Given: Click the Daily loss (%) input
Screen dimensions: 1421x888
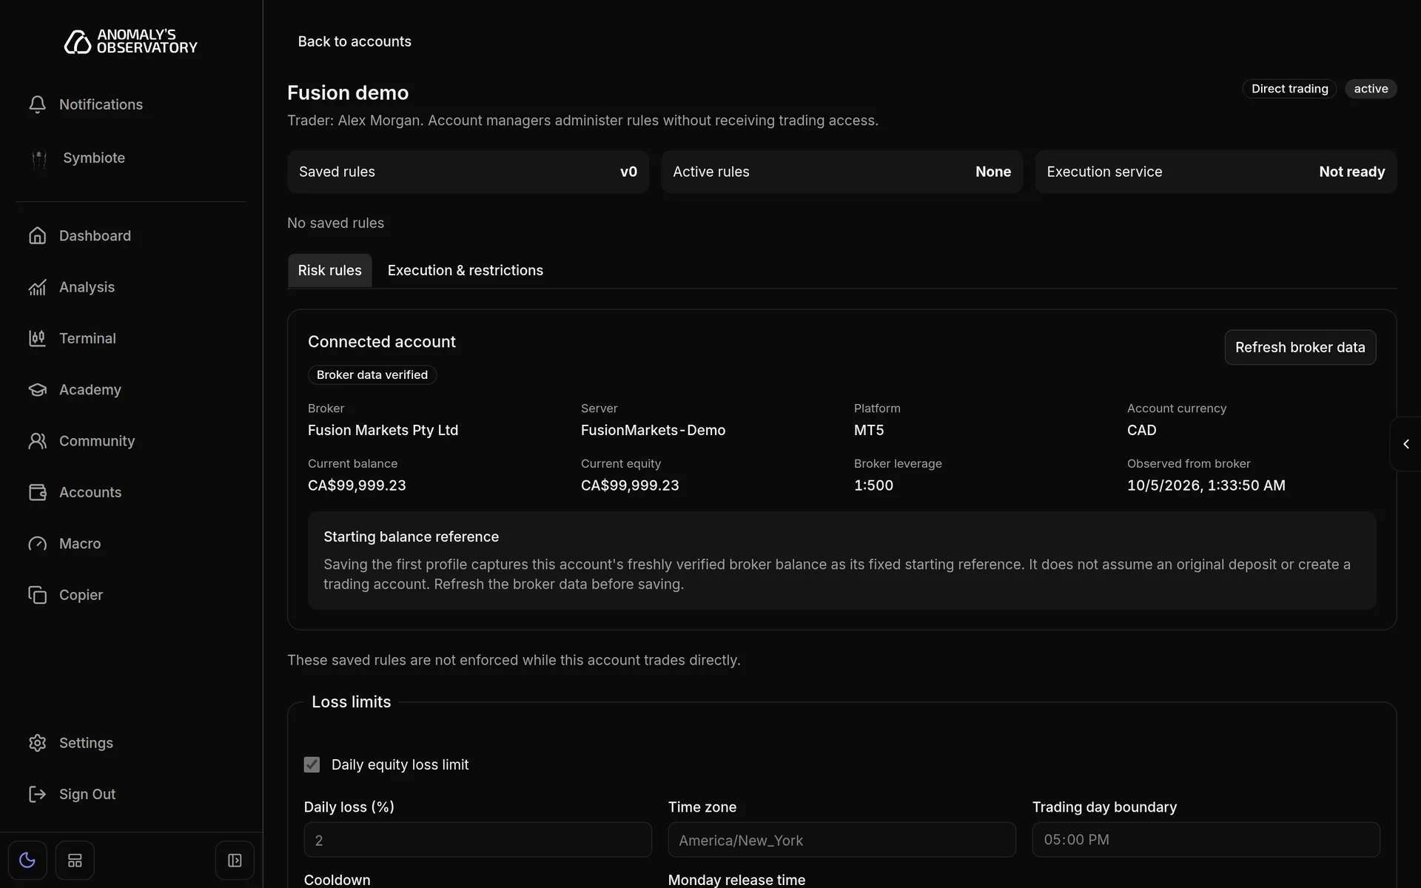Looking at the screenshot, I should [x=477, y=840].
